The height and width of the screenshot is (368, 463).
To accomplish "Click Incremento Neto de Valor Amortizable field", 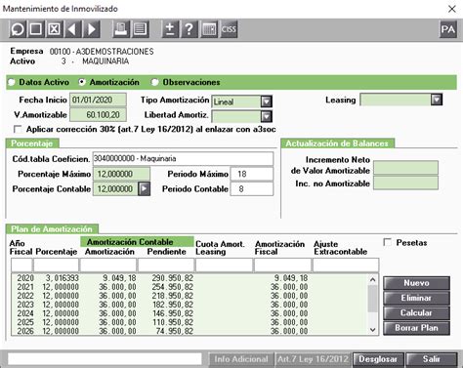I will (x=405, y=168).
